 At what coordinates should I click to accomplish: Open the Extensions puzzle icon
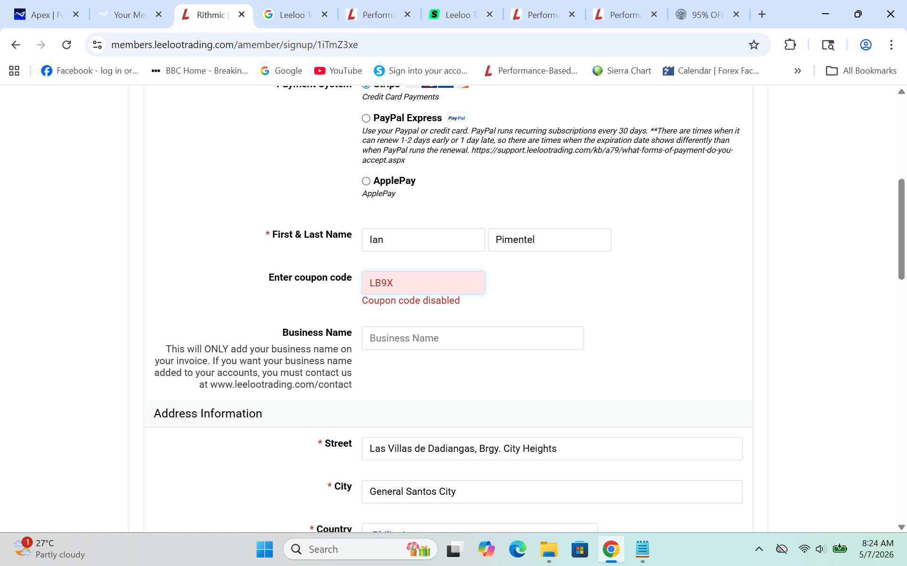point(790,45)
